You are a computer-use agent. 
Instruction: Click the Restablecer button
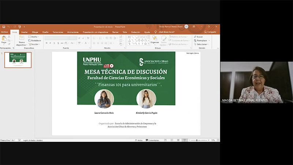click(x=35, y=40)
